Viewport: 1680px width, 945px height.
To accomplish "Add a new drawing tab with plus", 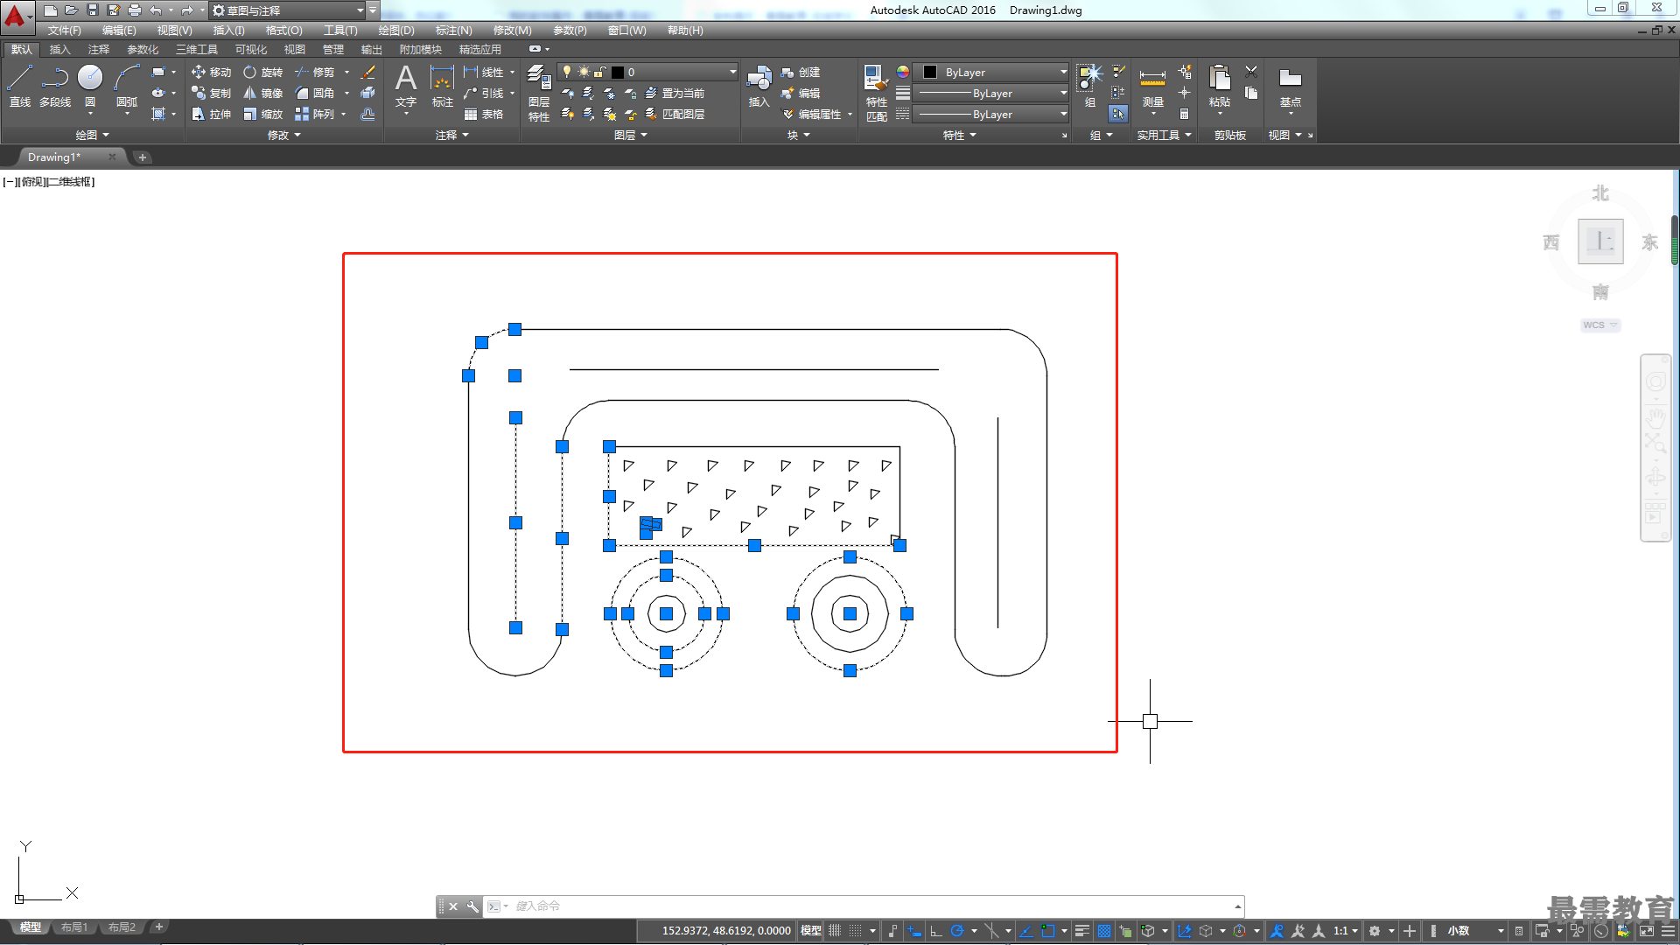I will pos(142,157).
